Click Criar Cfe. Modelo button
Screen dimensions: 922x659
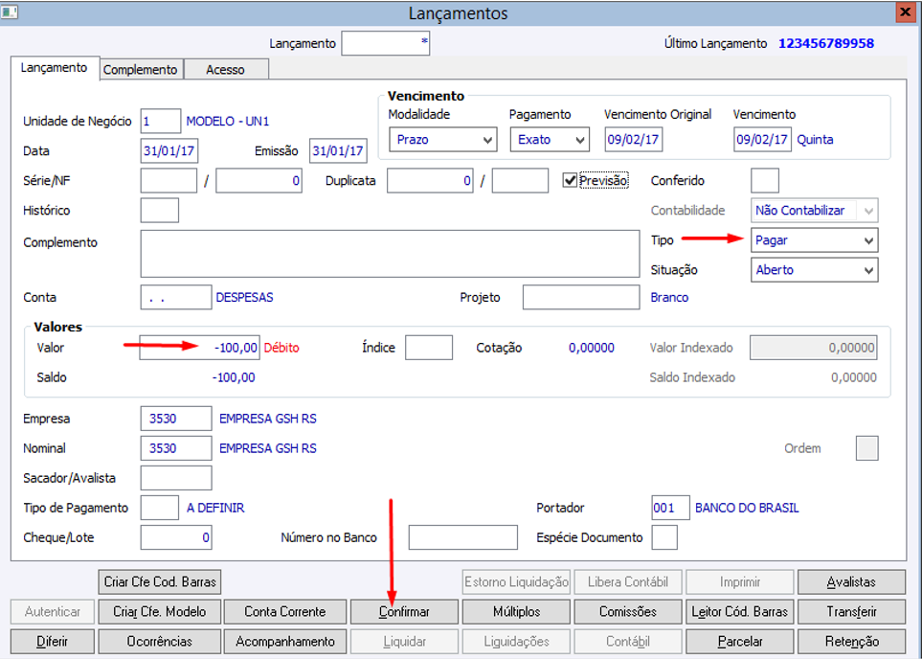159,612
